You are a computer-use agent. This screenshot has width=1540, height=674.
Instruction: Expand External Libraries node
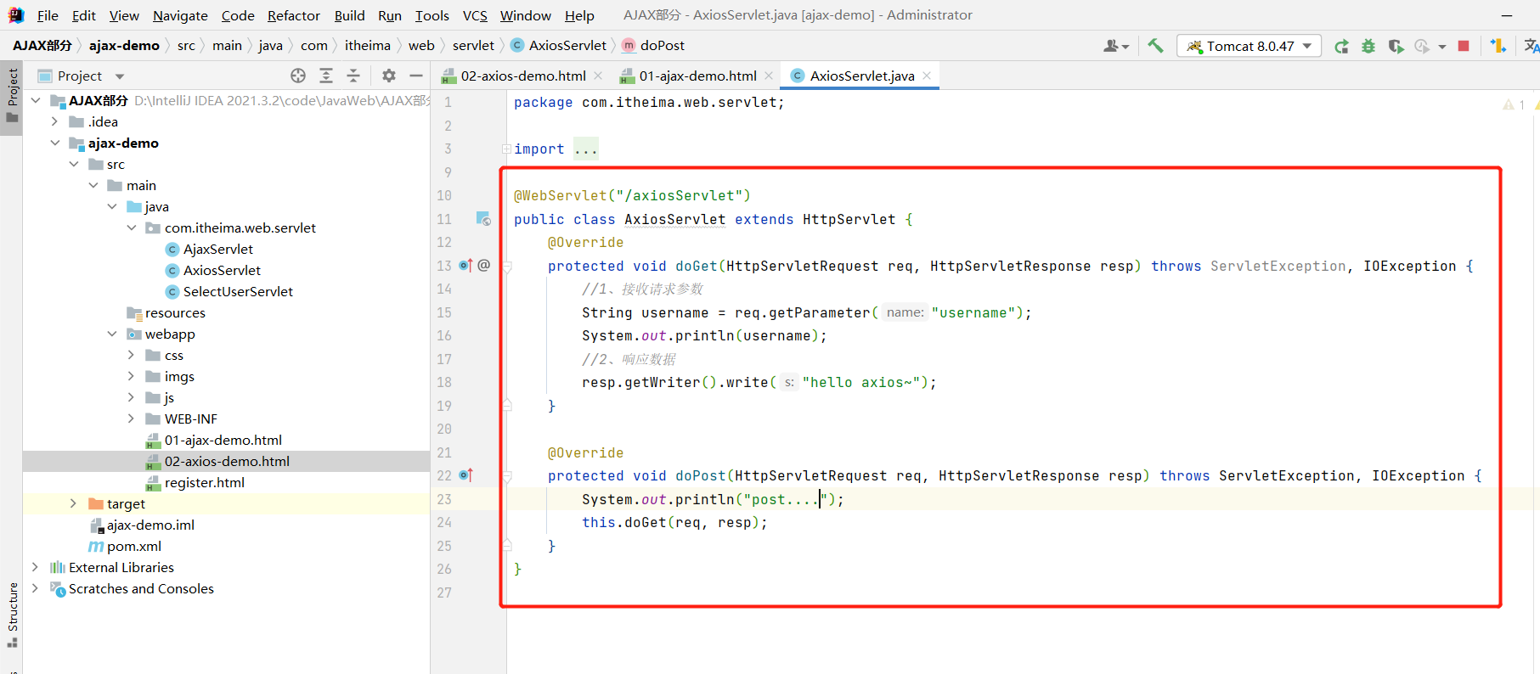pyautogui.click(x=36, y=567)
